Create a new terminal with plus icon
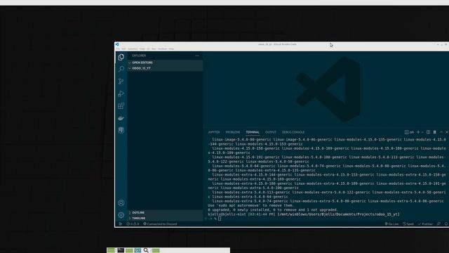The height and width of the screenshot is (253, 449). coord(418,132)
